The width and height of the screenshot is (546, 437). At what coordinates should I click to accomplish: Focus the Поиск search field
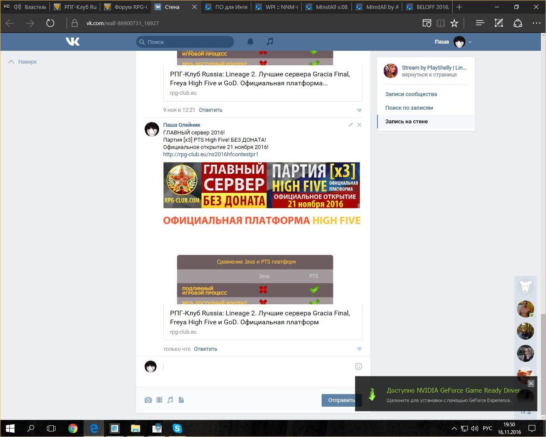188,42
